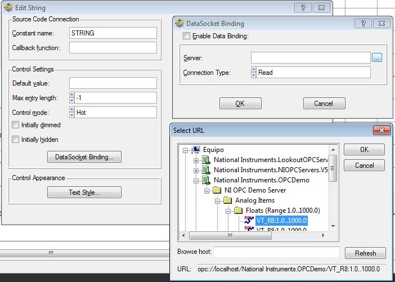Click the vertical scrollbar thumb in the URL tree
The width and height of the screenshot is (395, 282).
tap(333, 168)
